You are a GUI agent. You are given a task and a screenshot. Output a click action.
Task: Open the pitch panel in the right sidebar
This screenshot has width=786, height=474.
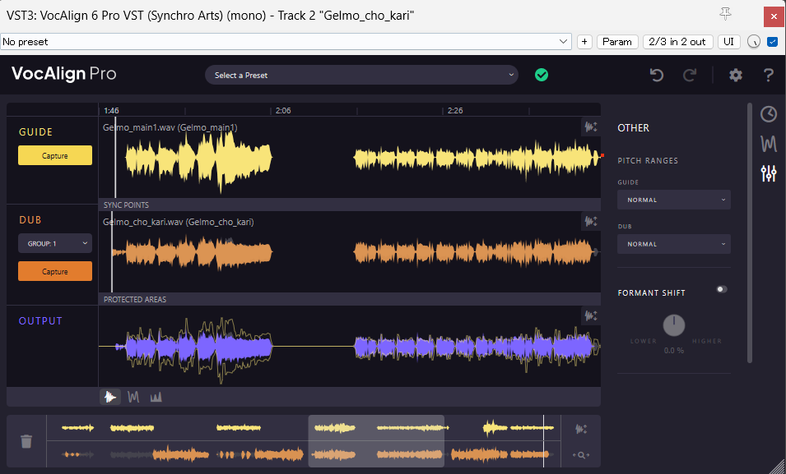pyautogui.click(x=769, y=144)
